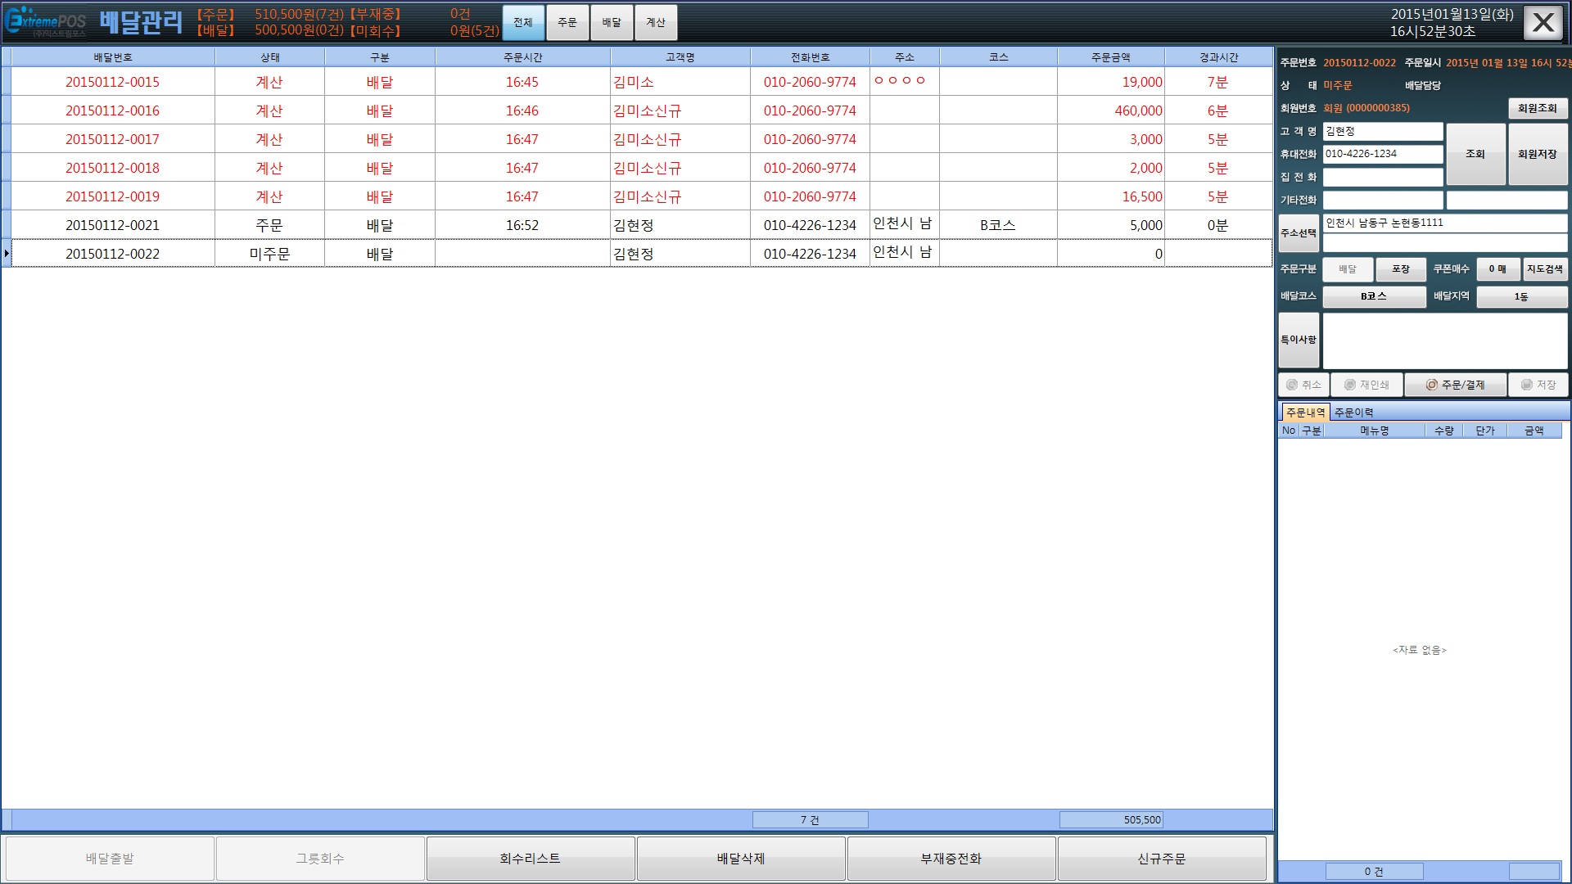The width and height of the screenshot is (1572, 884).
Task: Click the 주문/결제 order payment button
Action: tap(1455, 385)
